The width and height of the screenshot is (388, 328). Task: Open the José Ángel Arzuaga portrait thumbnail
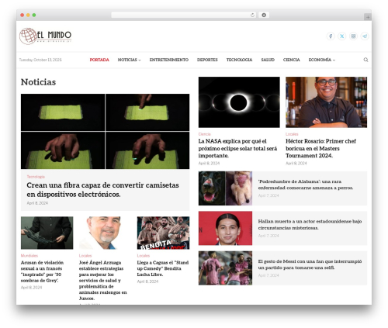click(105, 233)
